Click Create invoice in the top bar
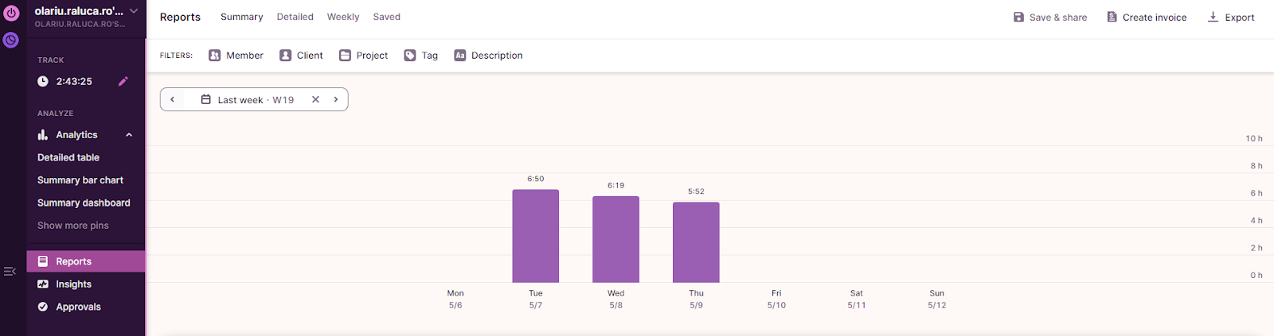 [x=1147, y=17]
